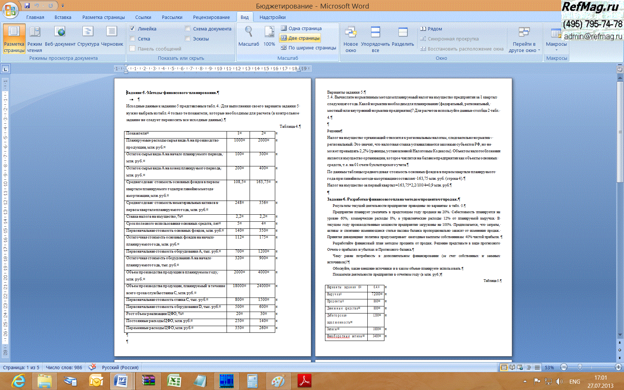Click the Одна страница button
The image size is (624, 390).
pyautogui.click(x=301, y=28)
